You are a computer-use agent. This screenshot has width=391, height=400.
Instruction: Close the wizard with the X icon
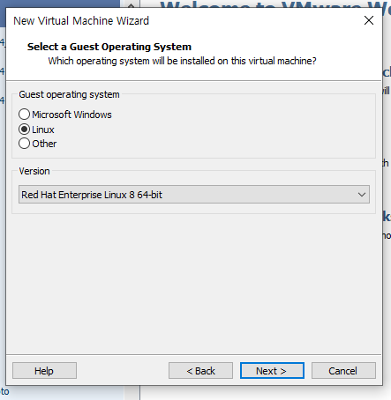point(369,20)
